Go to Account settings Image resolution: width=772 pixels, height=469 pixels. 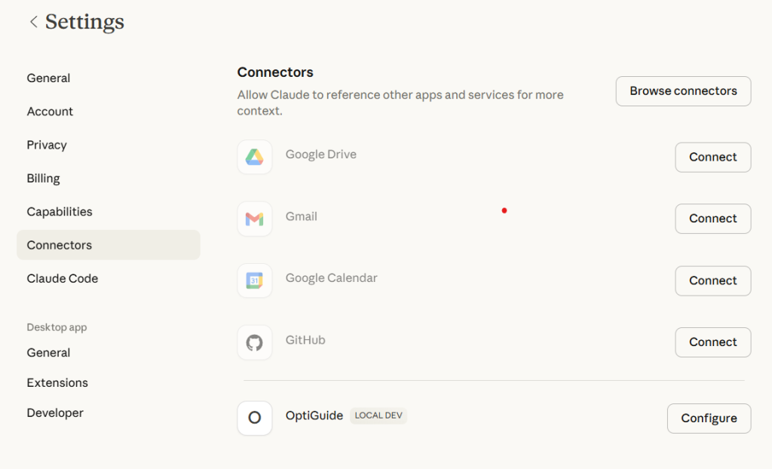[x=50, y=112]
